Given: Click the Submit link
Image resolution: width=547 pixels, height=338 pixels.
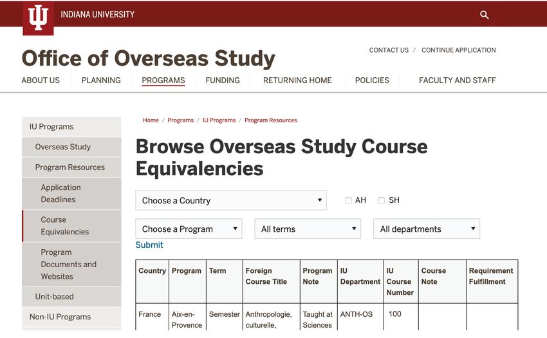Looking at the screenshot, I should [149, 245].
